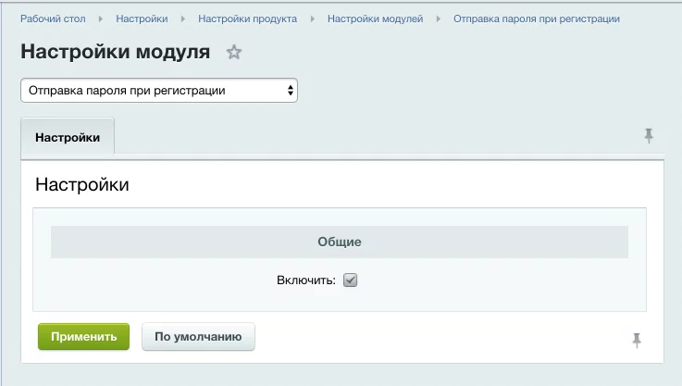Switch to the Настройки tab
Image resolution: width=682 pixels, height=386 pixels.
tap(68, 137)
